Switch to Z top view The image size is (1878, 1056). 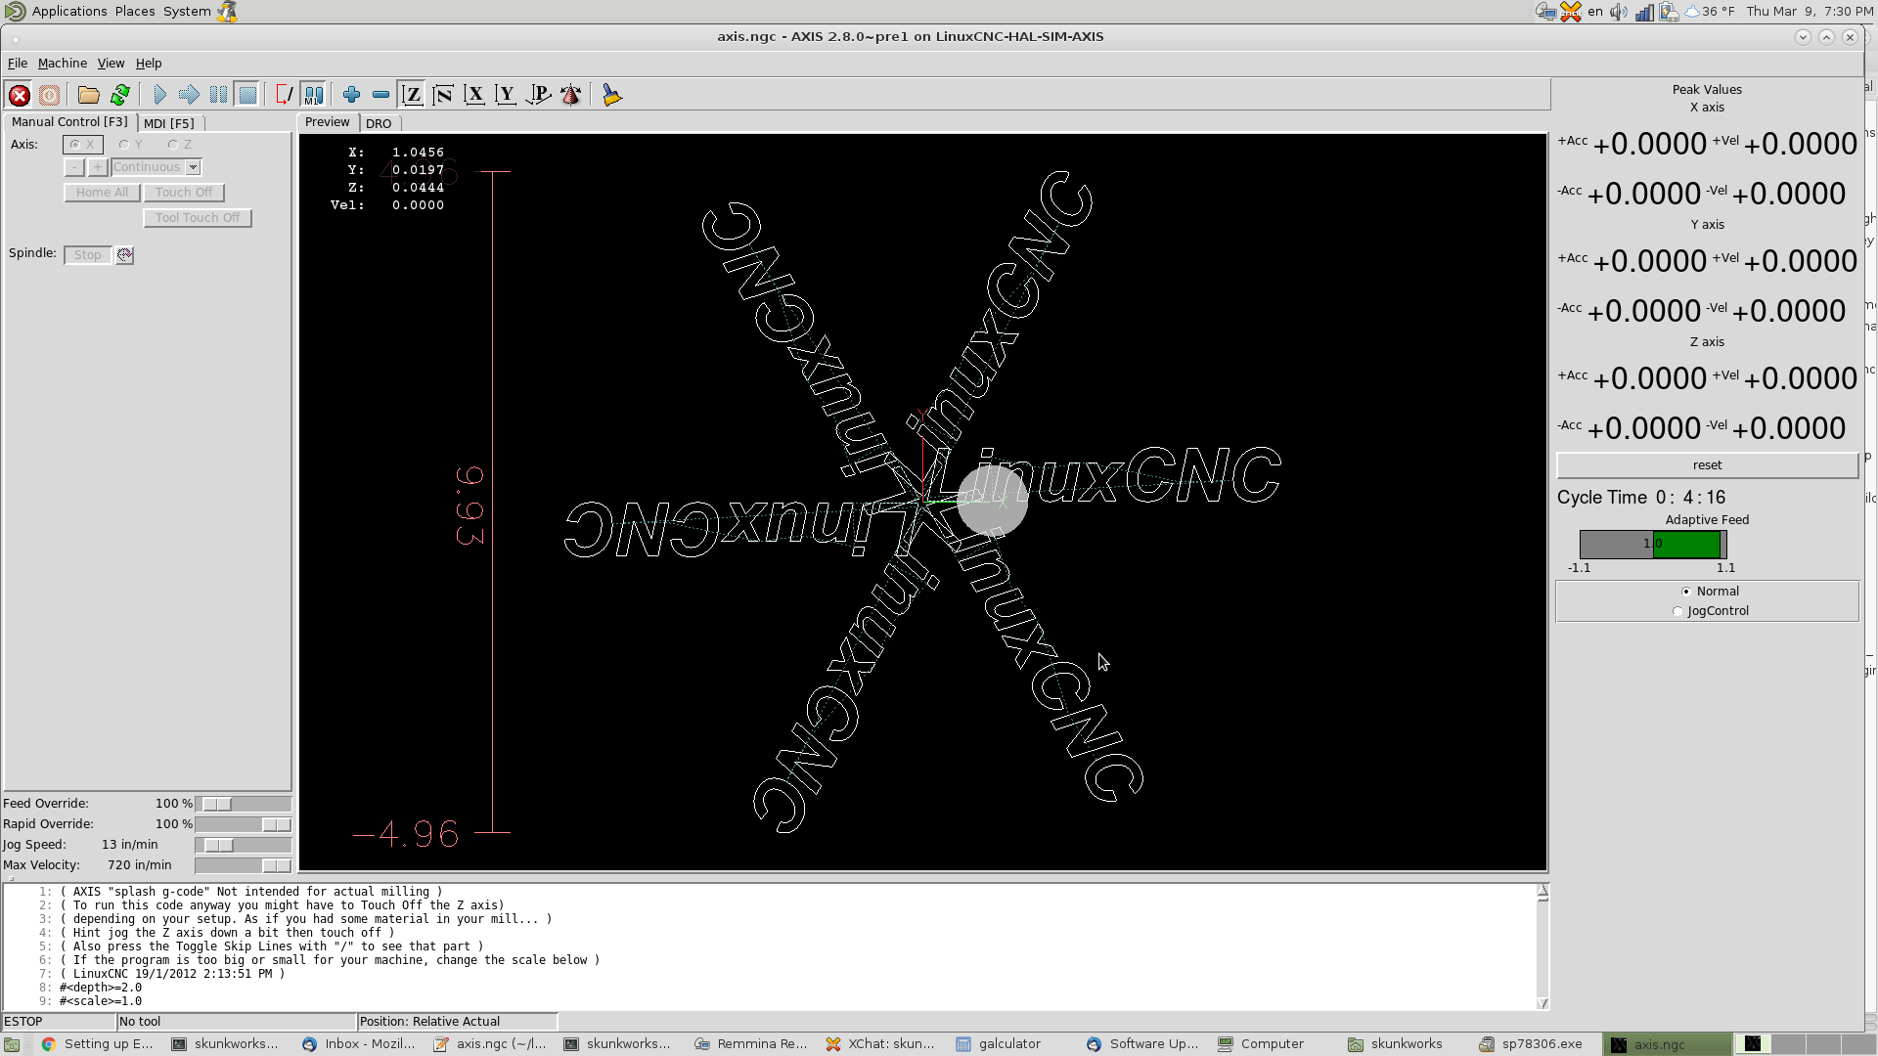[x=412, y=95]
